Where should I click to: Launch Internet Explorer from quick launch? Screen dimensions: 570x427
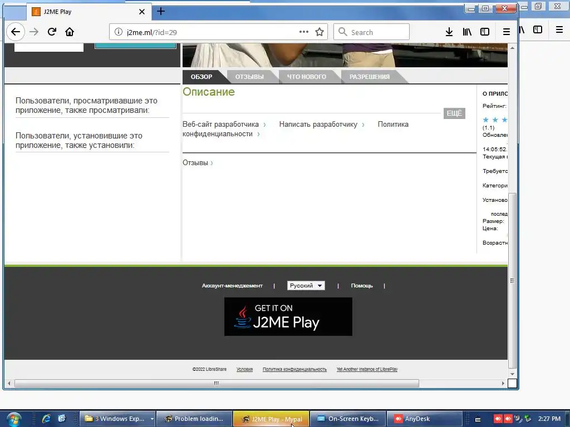[x=46, y=419]
